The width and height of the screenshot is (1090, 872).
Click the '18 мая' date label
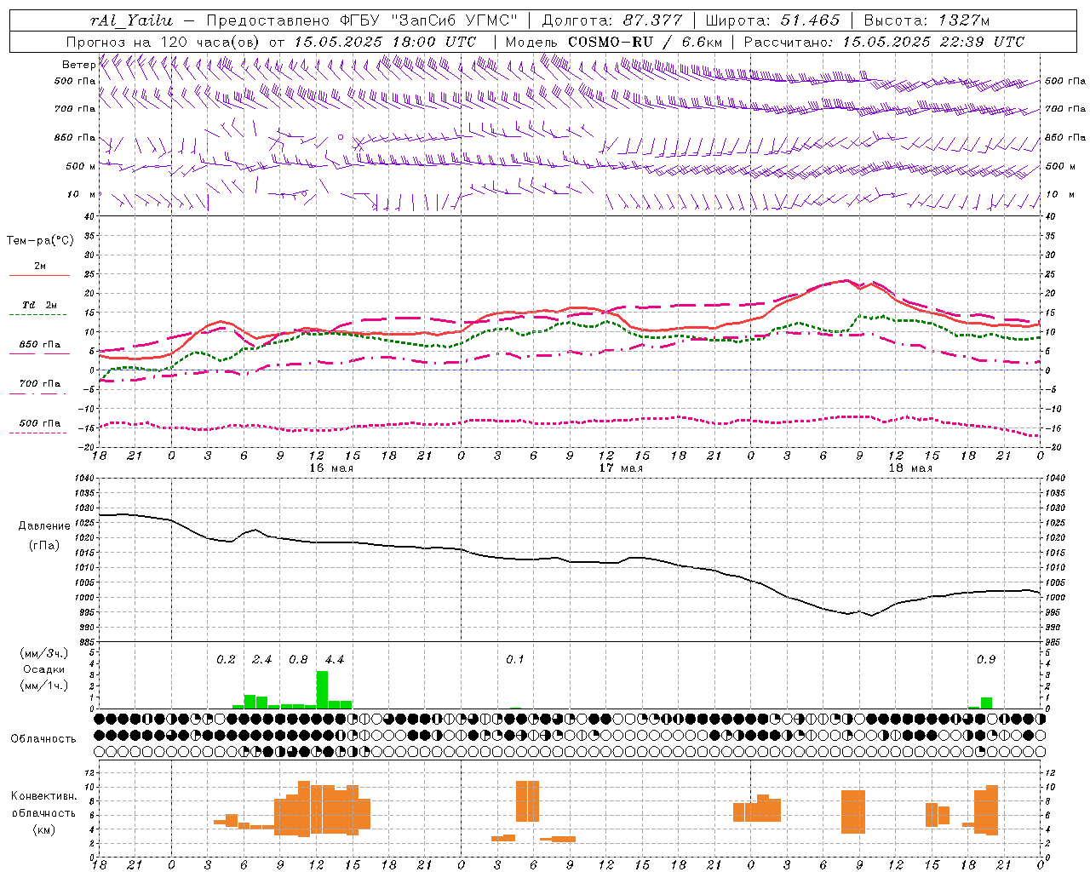click(x=910, y=468)
